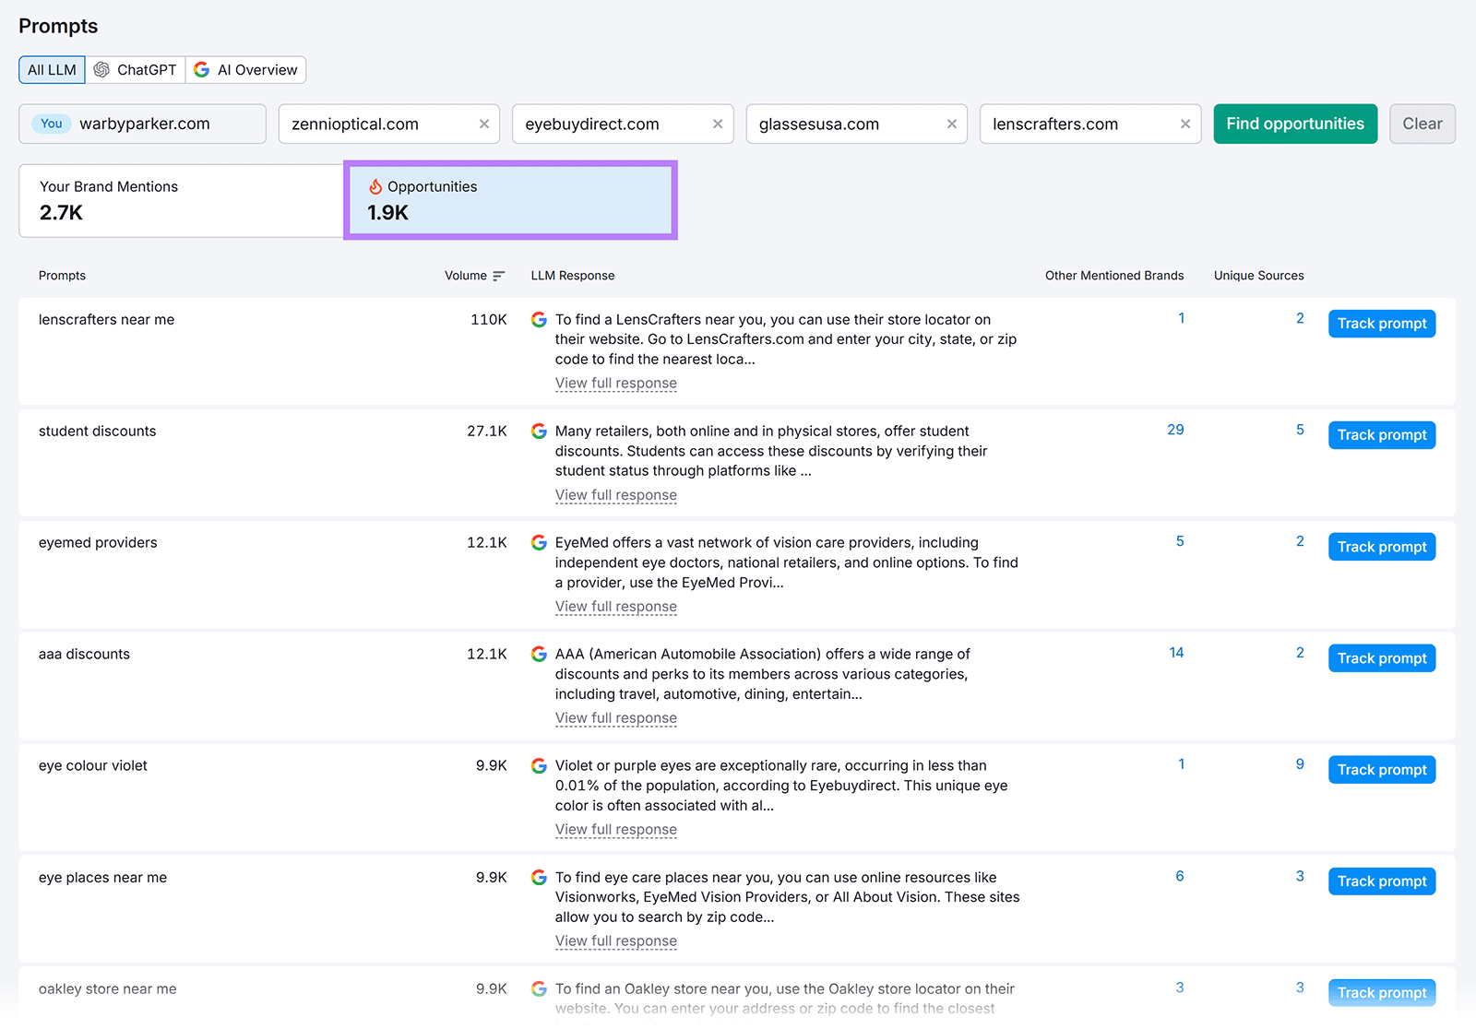Expand full response for aaa discounts
This screenshot has width=1476, height=1029.
(x=615, y=718)
